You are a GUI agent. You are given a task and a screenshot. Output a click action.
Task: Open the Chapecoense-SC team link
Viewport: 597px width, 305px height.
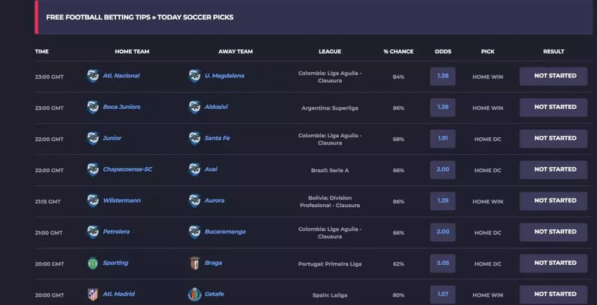127,169
